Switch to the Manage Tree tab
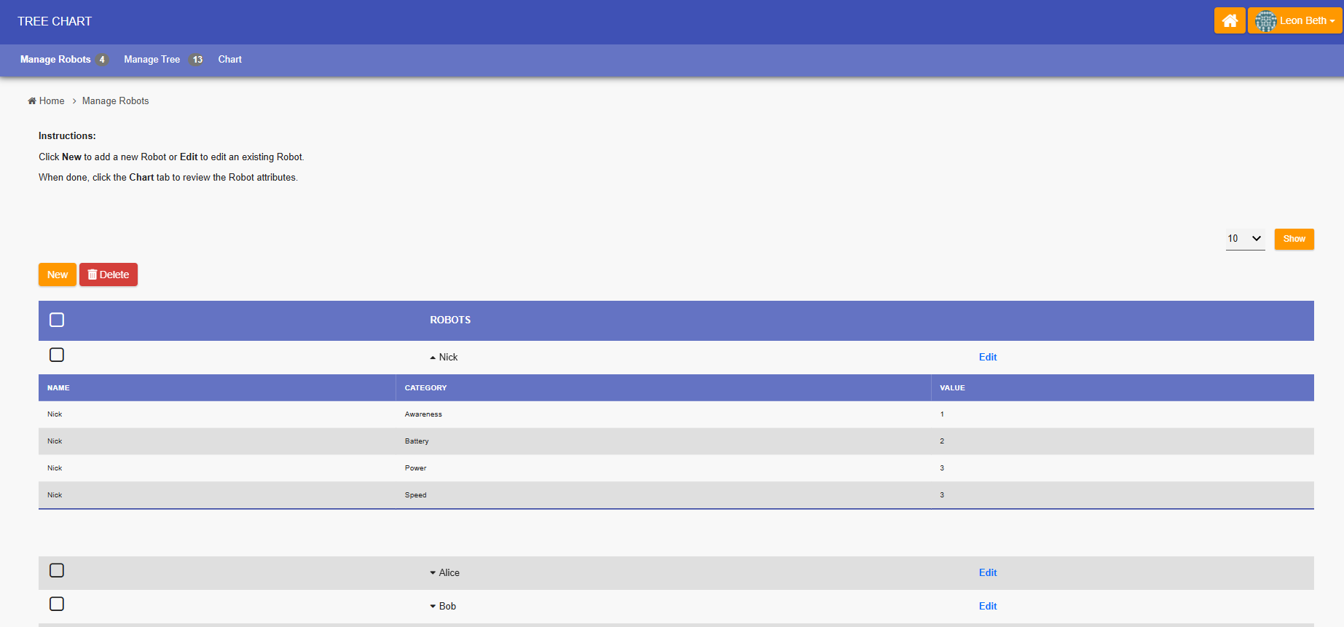1344x627 pixels. tap(152, 60)
